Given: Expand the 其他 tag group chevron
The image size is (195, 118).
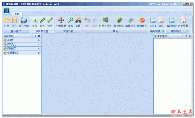Looking at the screenshot, I should (39, 40).
